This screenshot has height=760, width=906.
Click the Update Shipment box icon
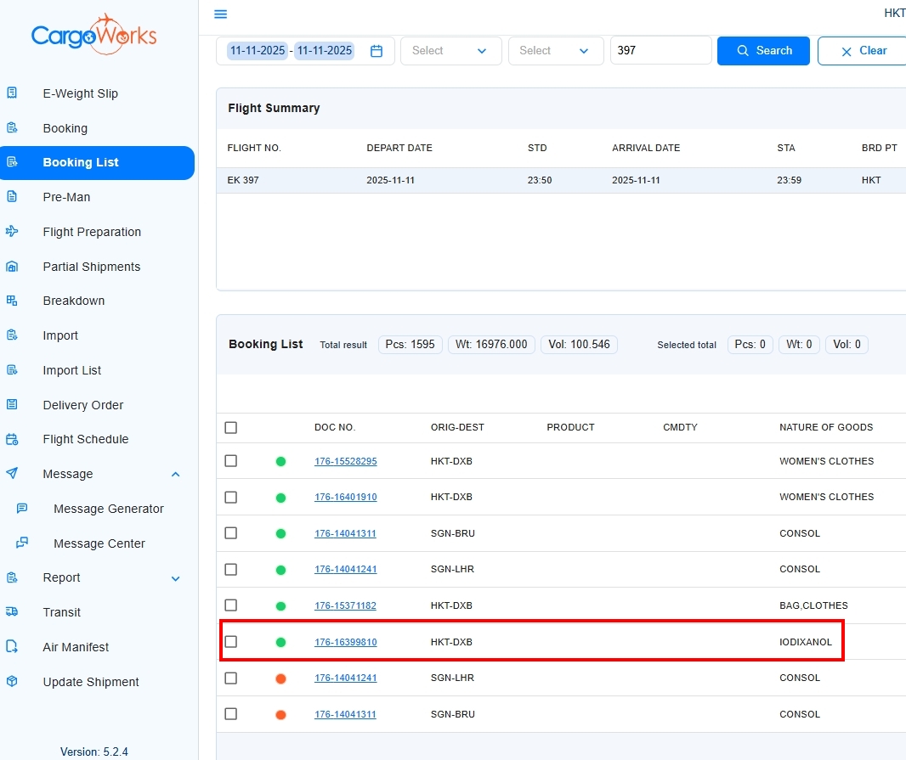tap(12, 682)
